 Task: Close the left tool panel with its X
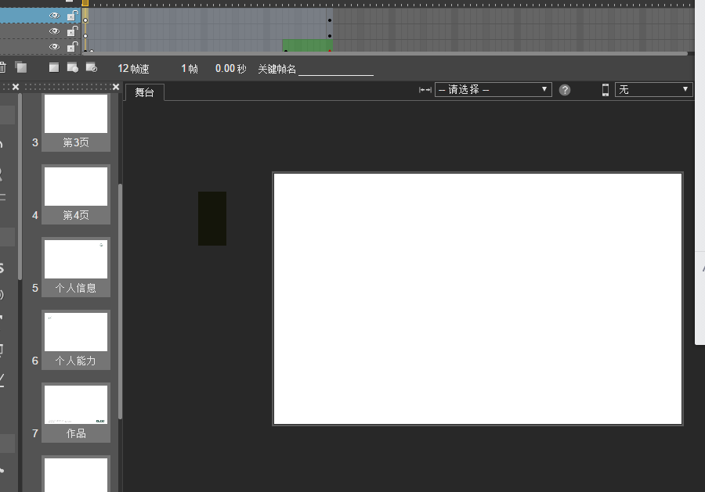(16, 87)
